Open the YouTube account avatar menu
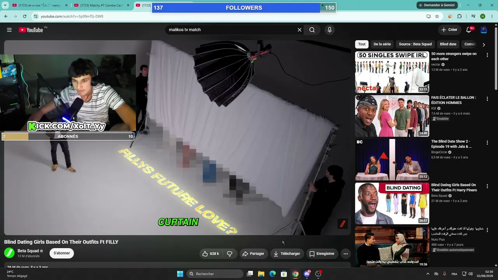The height and width of the screenshot is (280, 498). pyautogui.click(x=484, y=30)
